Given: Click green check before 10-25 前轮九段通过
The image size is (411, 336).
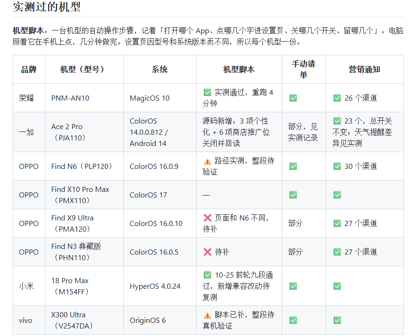Looking at the screenshot, I should pyautogui.click(x=207, y=275).
